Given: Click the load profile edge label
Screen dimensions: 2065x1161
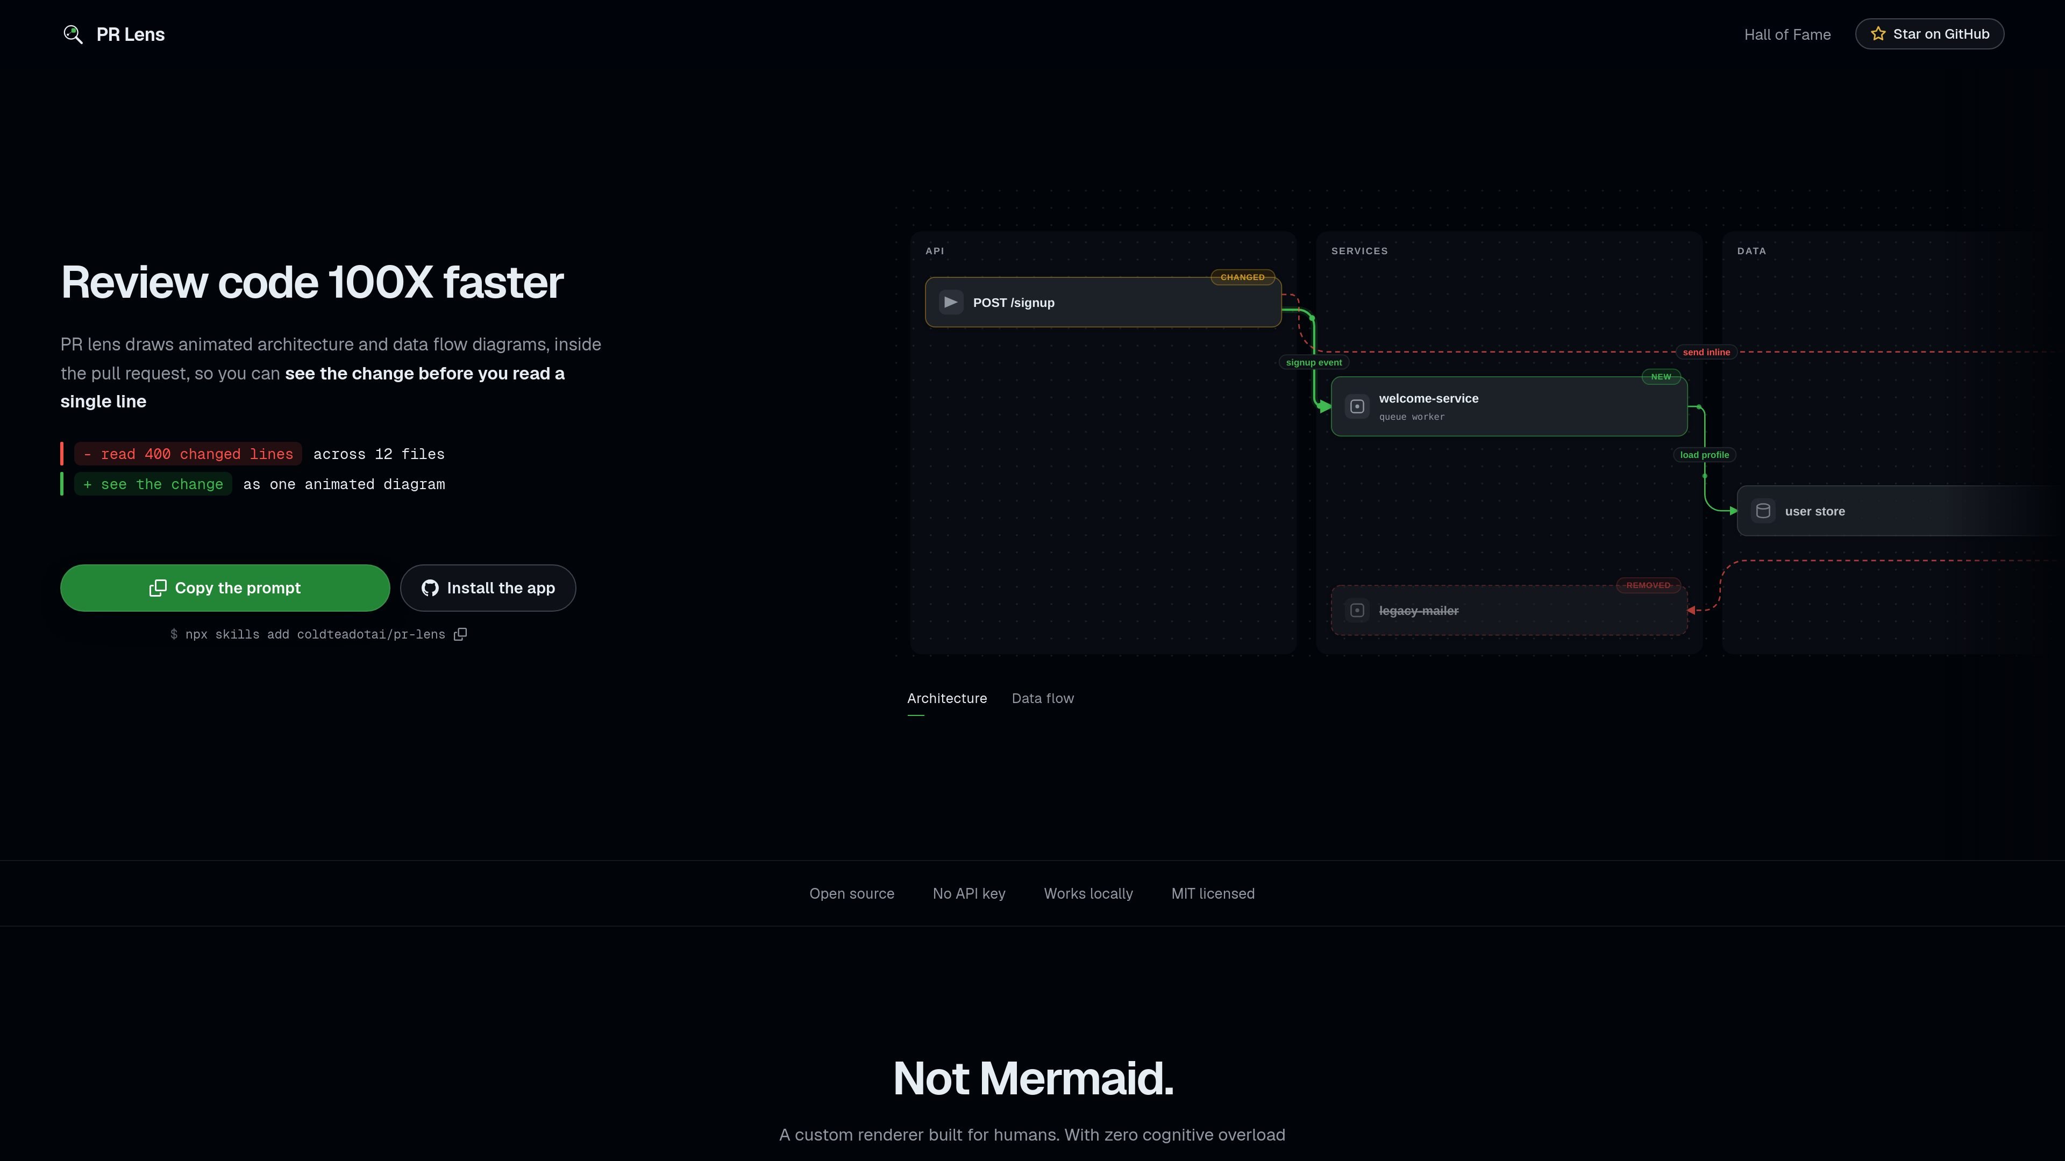Looking at the screenshot, I should [1704, 455].
